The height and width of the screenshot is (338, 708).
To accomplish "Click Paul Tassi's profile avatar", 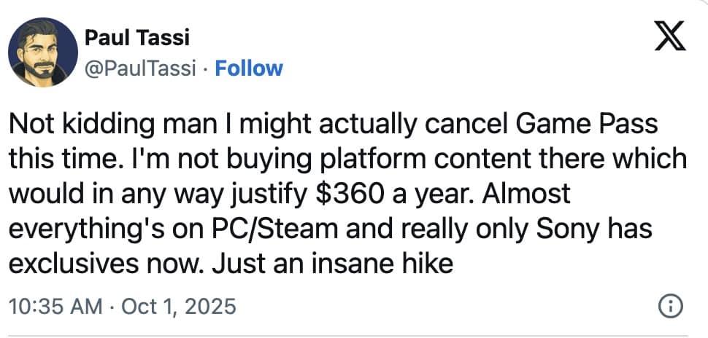I will pos(43,51).
